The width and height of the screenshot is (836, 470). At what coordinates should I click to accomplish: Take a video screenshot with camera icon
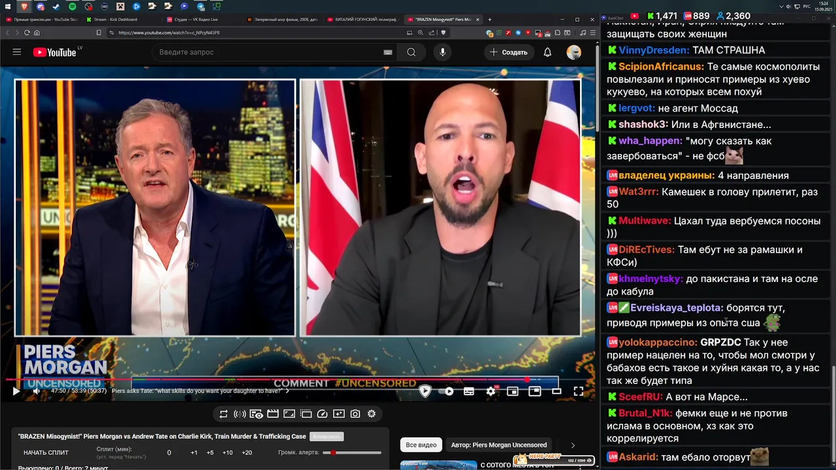pos(355,414)
